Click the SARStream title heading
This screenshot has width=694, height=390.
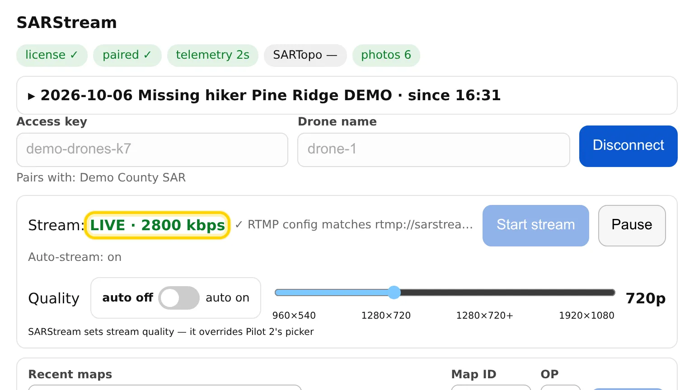(67, 23)
